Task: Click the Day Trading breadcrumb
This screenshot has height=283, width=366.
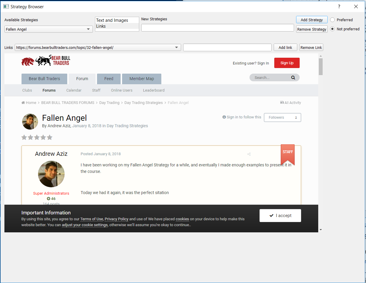Action: [109, 102]
